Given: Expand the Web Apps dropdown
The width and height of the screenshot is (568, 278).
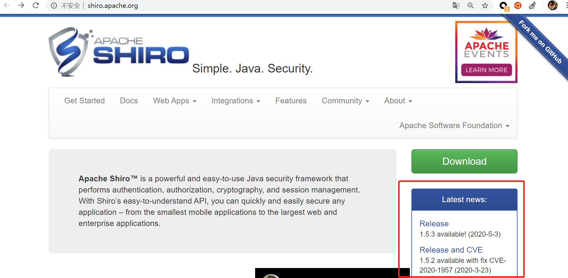Looking at the screenshot, I should pos(175,101).
